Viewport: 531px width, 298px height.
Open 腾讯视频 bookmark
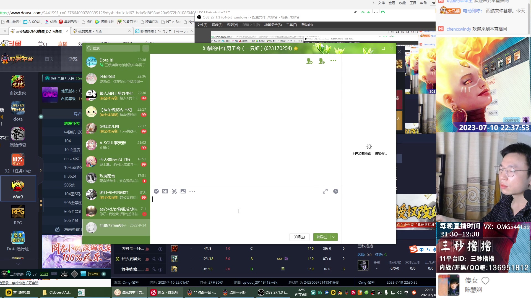coord(105,22)
